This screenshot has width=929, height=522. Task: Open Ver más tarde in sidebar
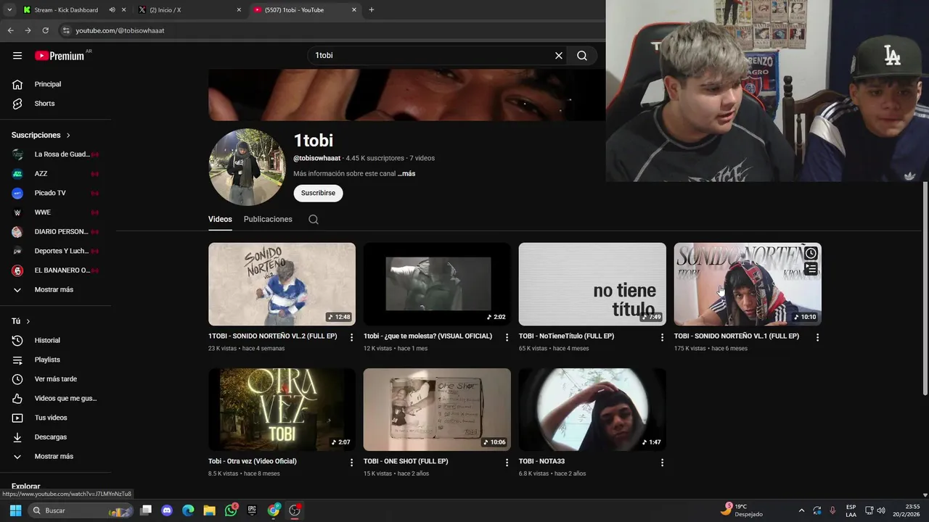57,379
